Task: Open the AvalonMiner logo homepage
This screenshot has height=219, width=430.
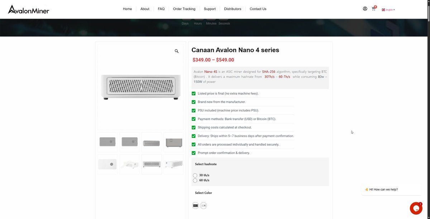Action: coord(29,9)
